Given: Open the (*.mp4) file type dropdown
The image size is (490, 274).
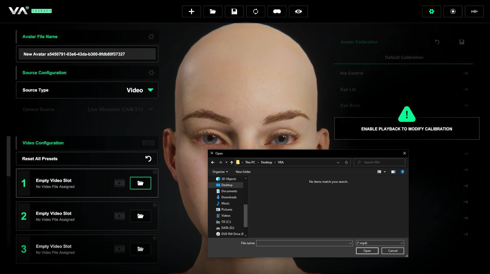Looking at the screenshot, I should [380, 243].
